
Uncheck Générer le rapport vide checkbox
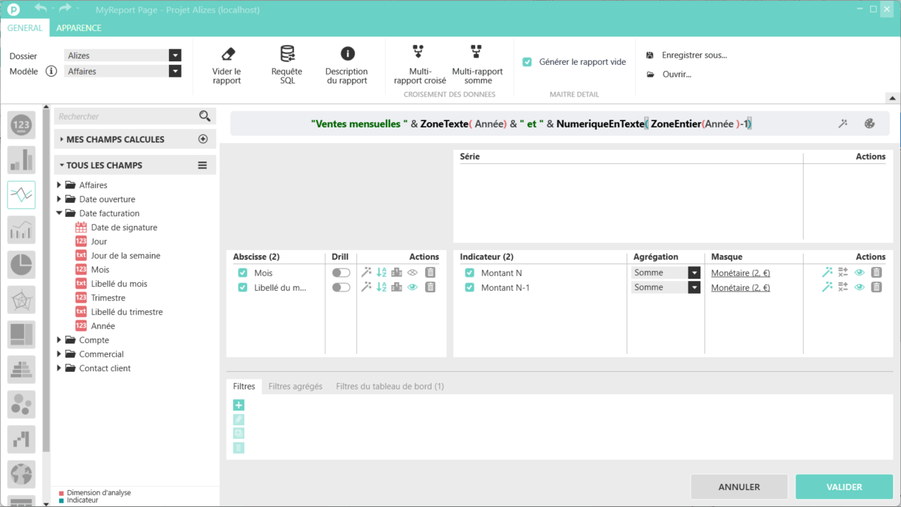[527, 62]
